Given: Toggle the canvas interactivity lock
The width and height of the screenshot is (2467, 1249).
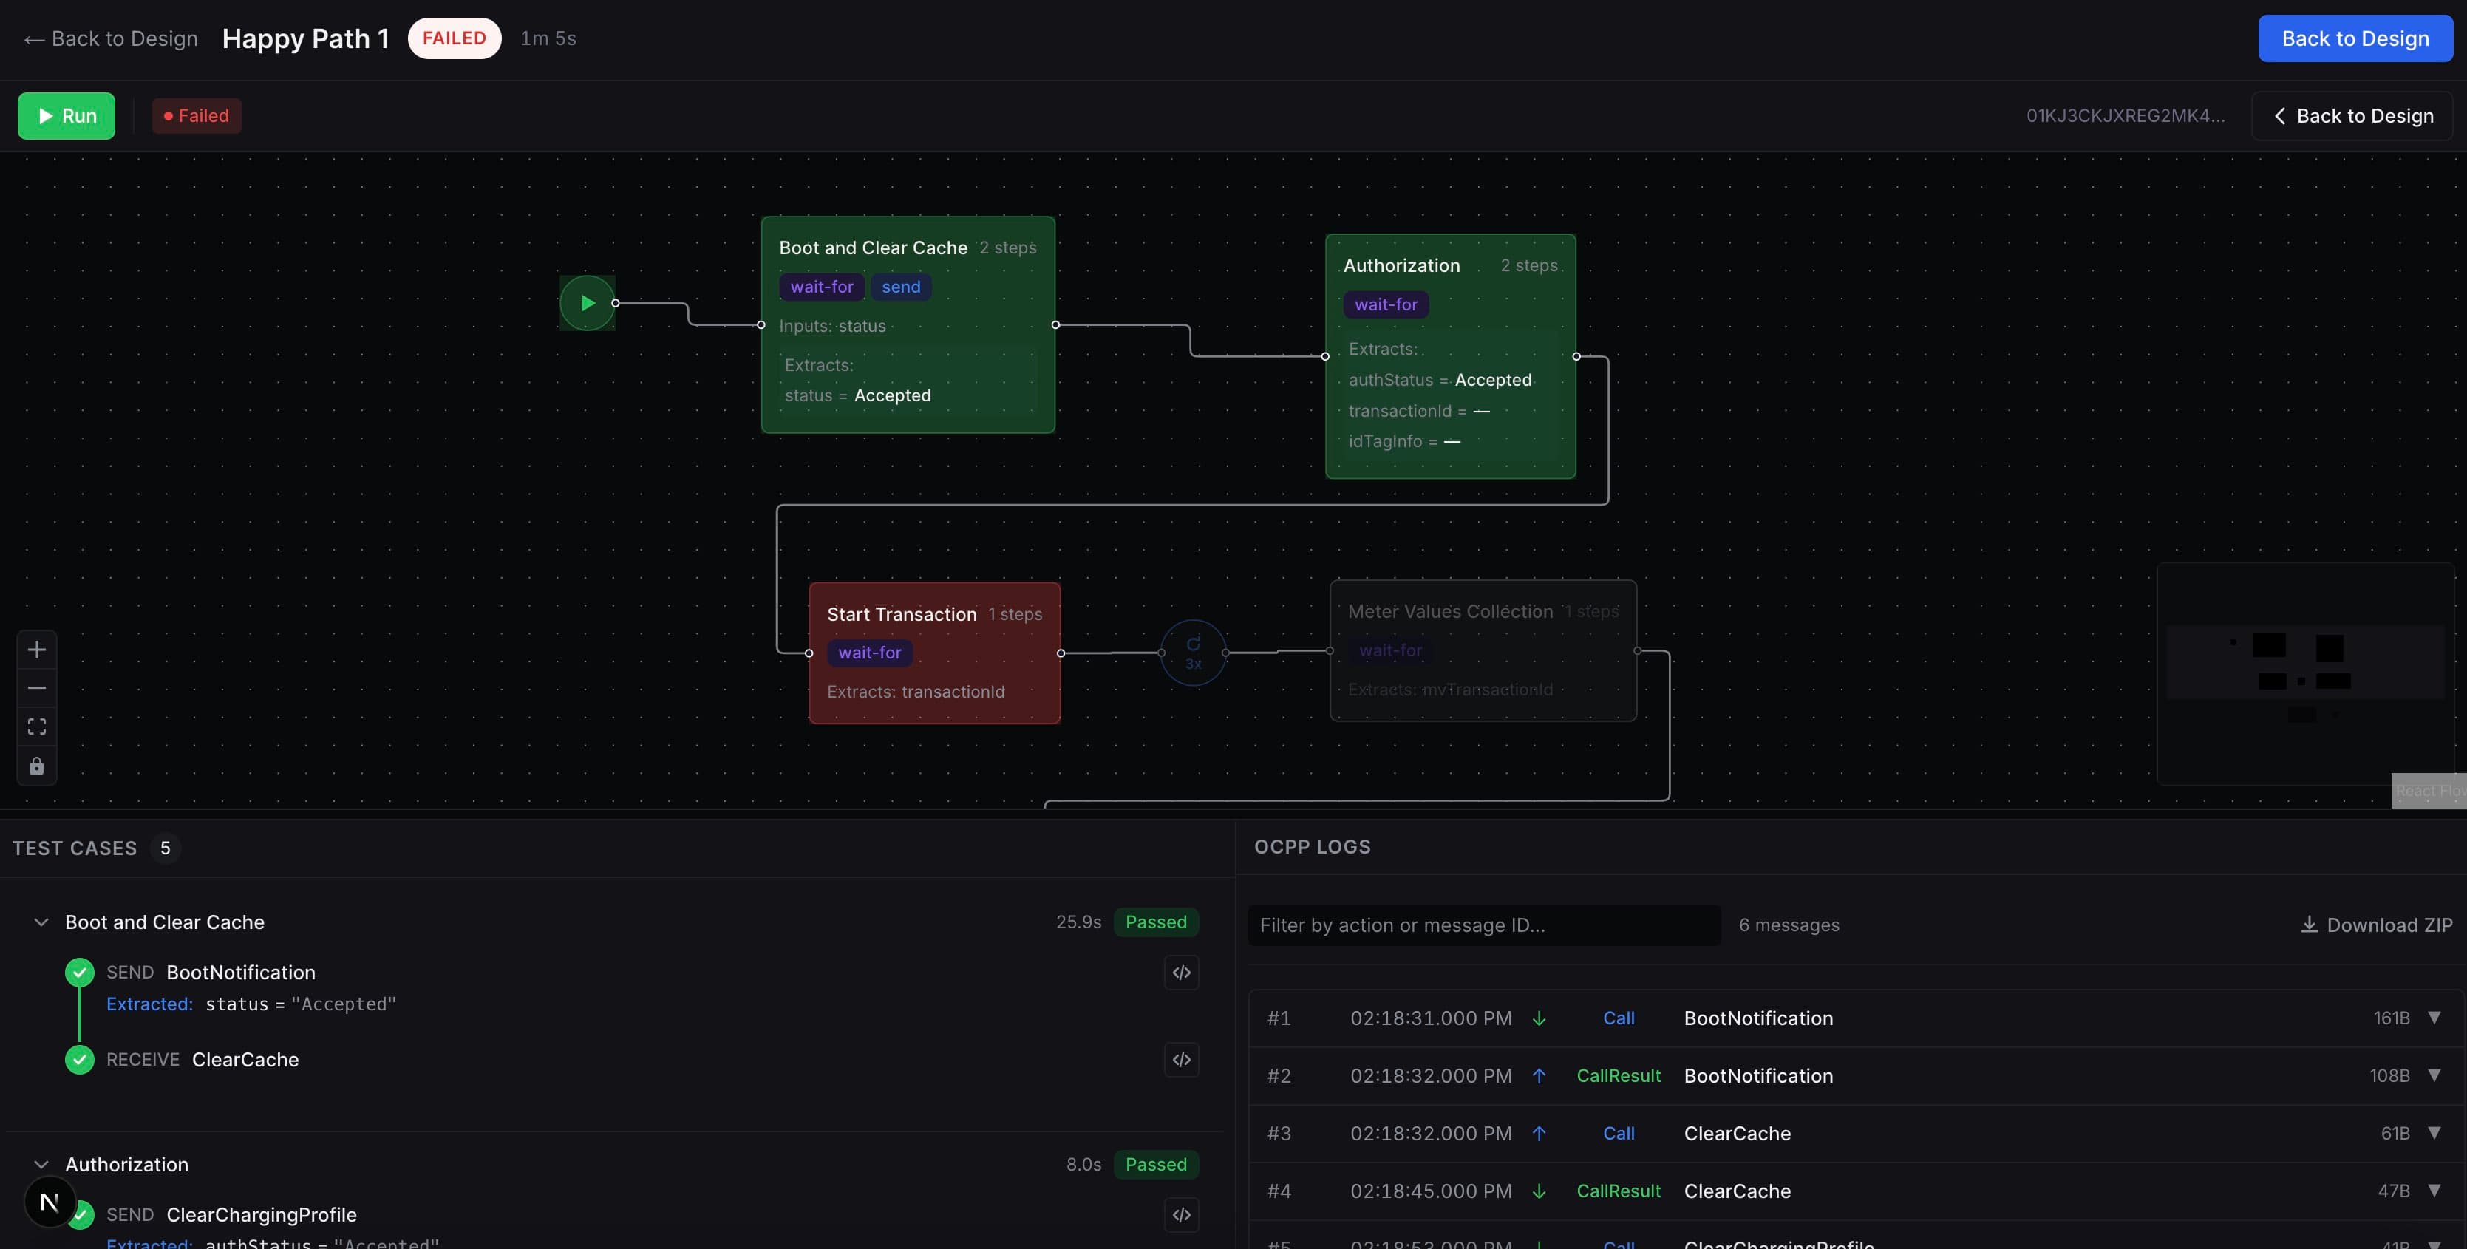Looking at the screenshot, I should pyautogui.click(x=36, y=766).
